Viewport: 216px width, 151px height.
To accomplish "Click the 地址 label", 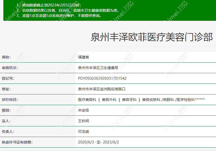I will coord(6,89).
